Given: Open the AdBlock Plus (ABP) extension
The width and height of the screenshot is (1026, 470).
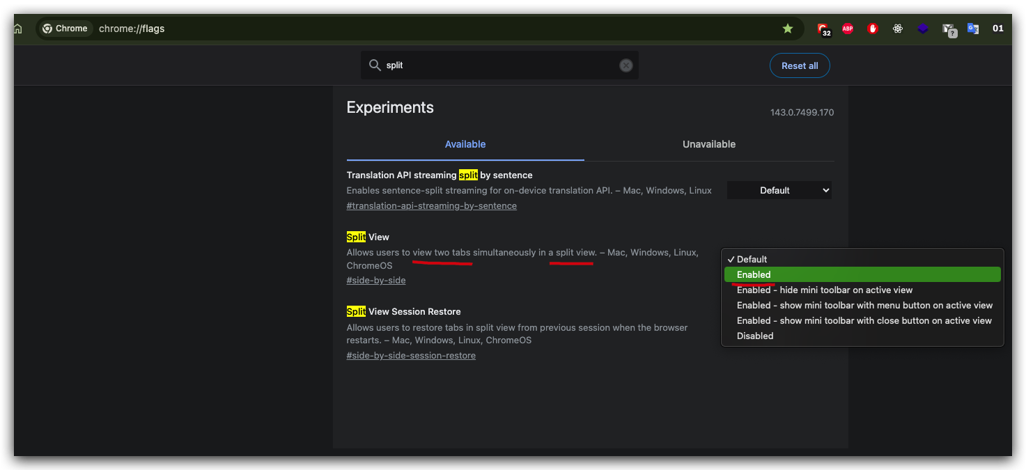Looking at the screenshot, I should (848, 29).
